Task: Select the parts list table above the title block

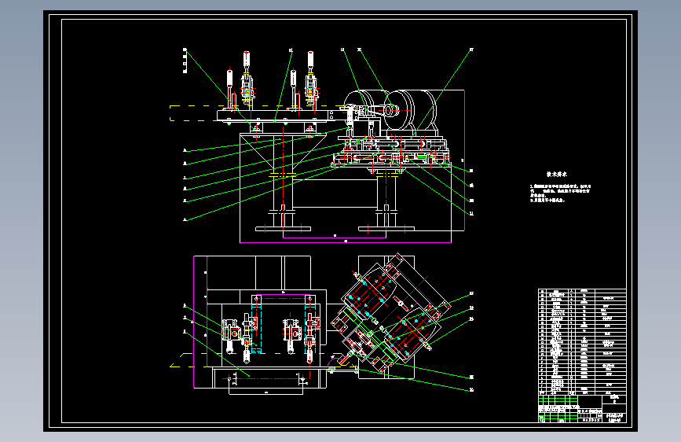Action: (582, 341)
